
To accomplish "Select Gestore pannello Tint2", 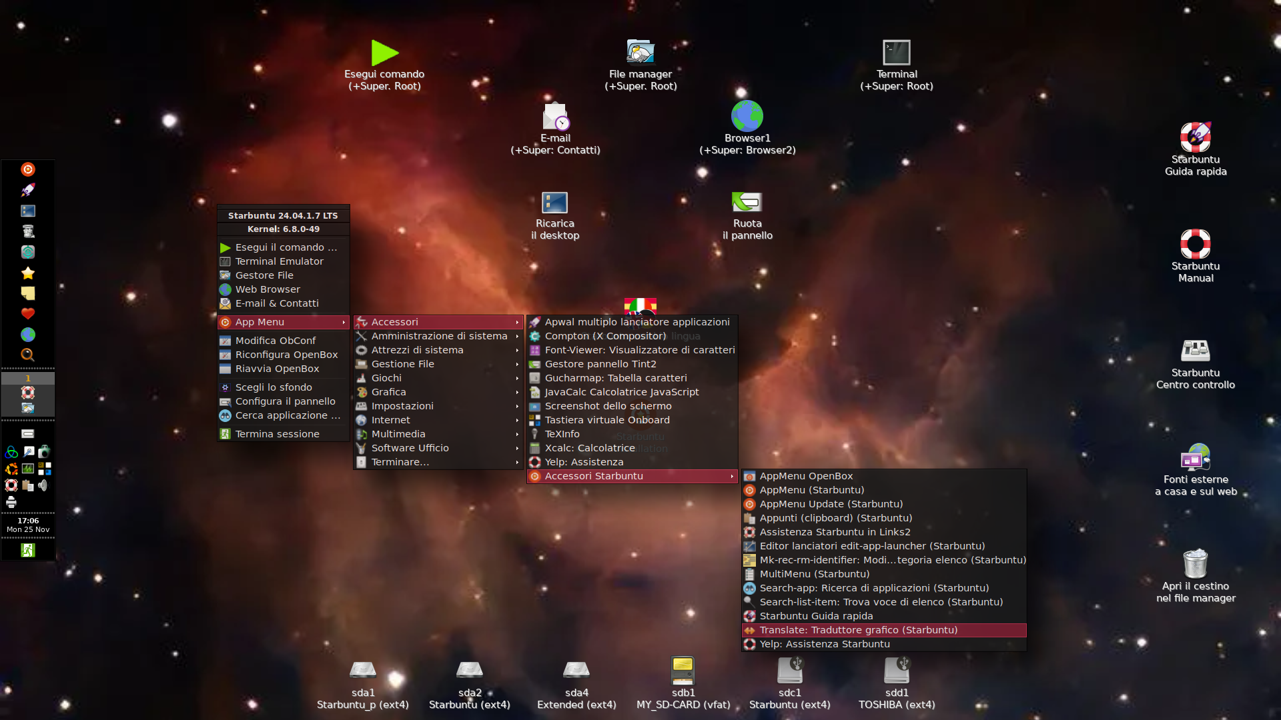I will 632,364.
